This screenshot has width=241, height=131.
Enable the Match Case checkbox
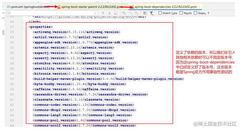160,13
